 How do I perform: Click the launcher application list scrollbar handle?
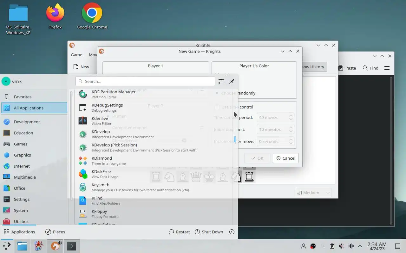coord(235,139)
